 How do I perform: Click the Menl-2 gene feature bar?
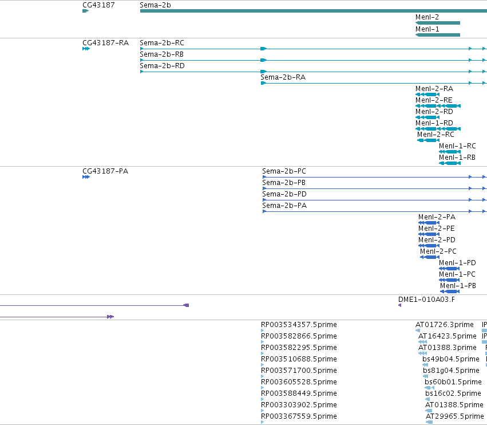click(x=438, y=23)
